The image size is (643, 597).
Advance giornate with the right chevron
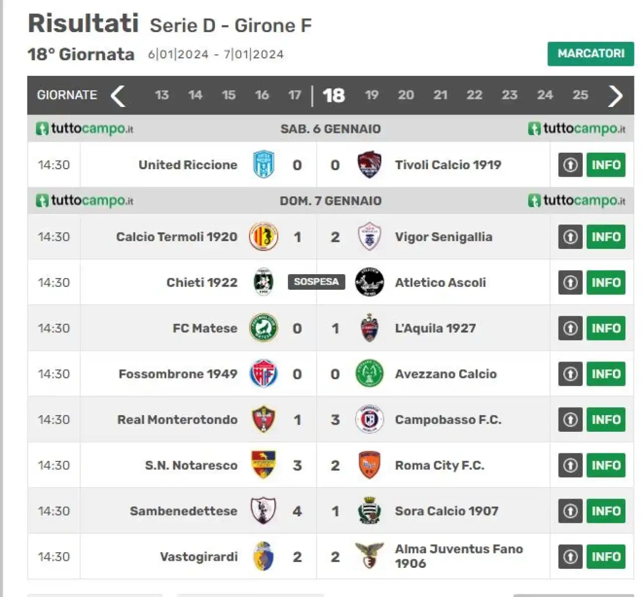[615, 95]
